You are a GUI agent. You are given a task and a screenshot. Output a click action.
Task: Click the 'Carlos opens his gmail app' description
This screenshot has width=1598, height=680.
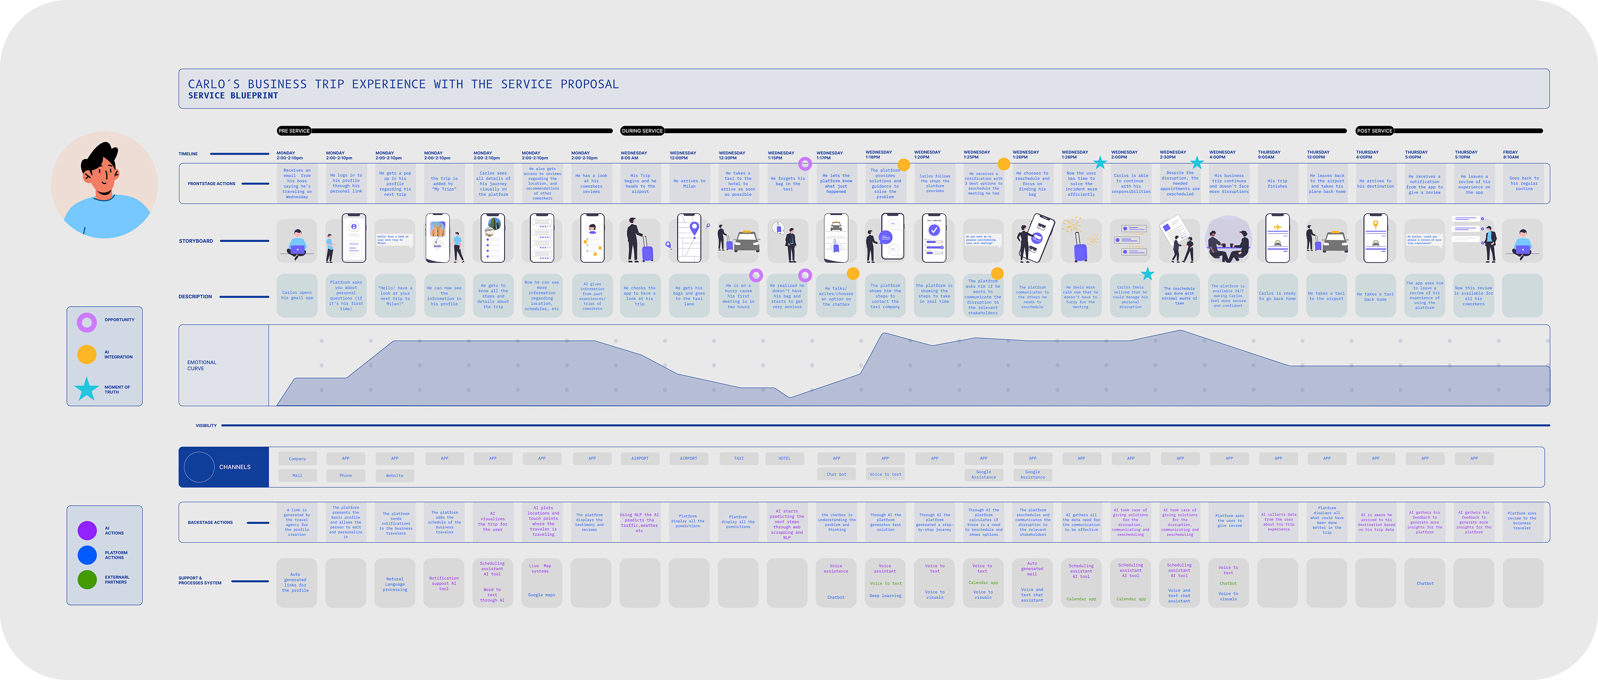pos(297,295)
